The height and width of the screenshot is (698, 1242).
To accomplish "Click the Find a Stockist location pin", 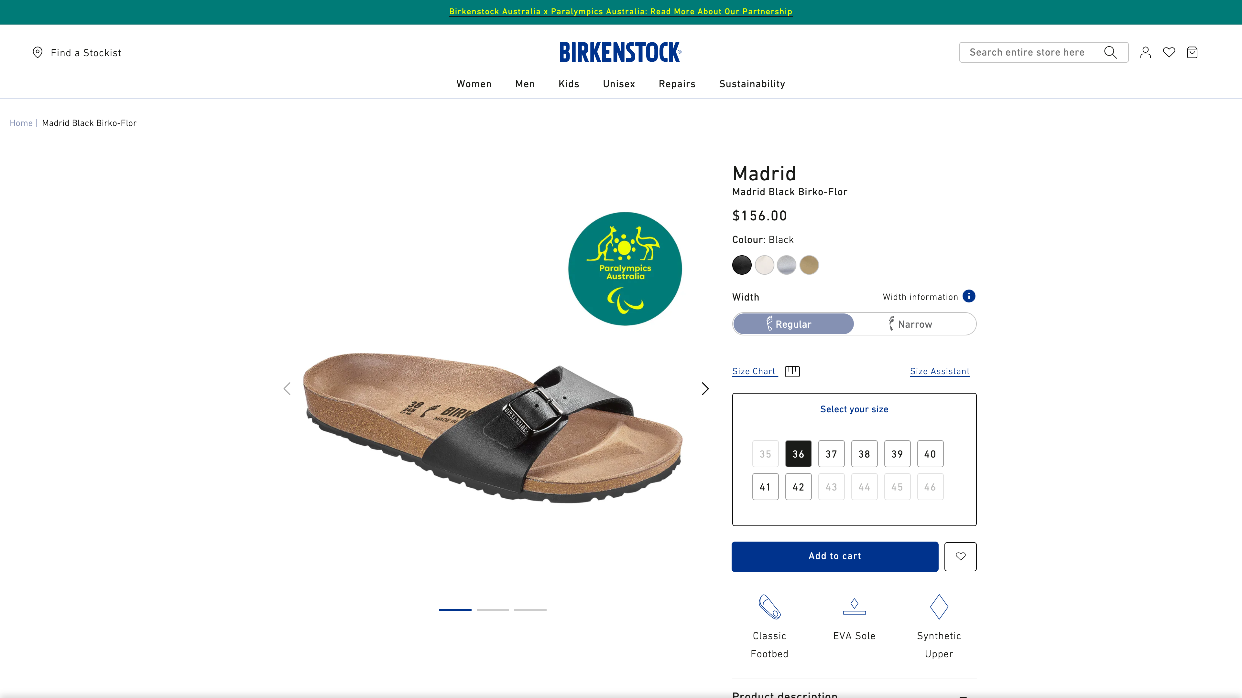I will [x=38, y=52].
